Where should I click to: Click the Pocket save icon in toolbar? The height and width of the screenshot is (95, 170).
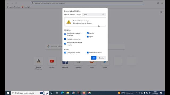158,3
